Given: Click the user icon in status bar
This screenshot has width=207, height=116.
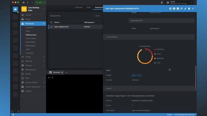Looking at the screenshot, I should (13, 115).
